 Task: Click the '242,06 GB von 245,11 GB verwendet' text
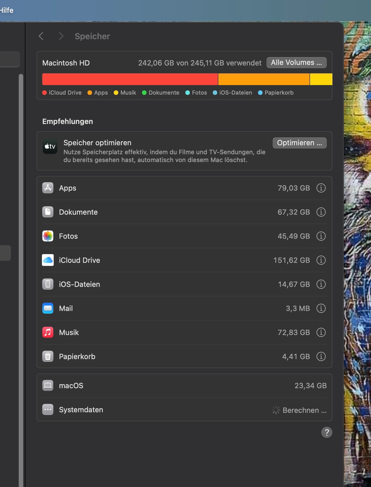tap(200, 63)
